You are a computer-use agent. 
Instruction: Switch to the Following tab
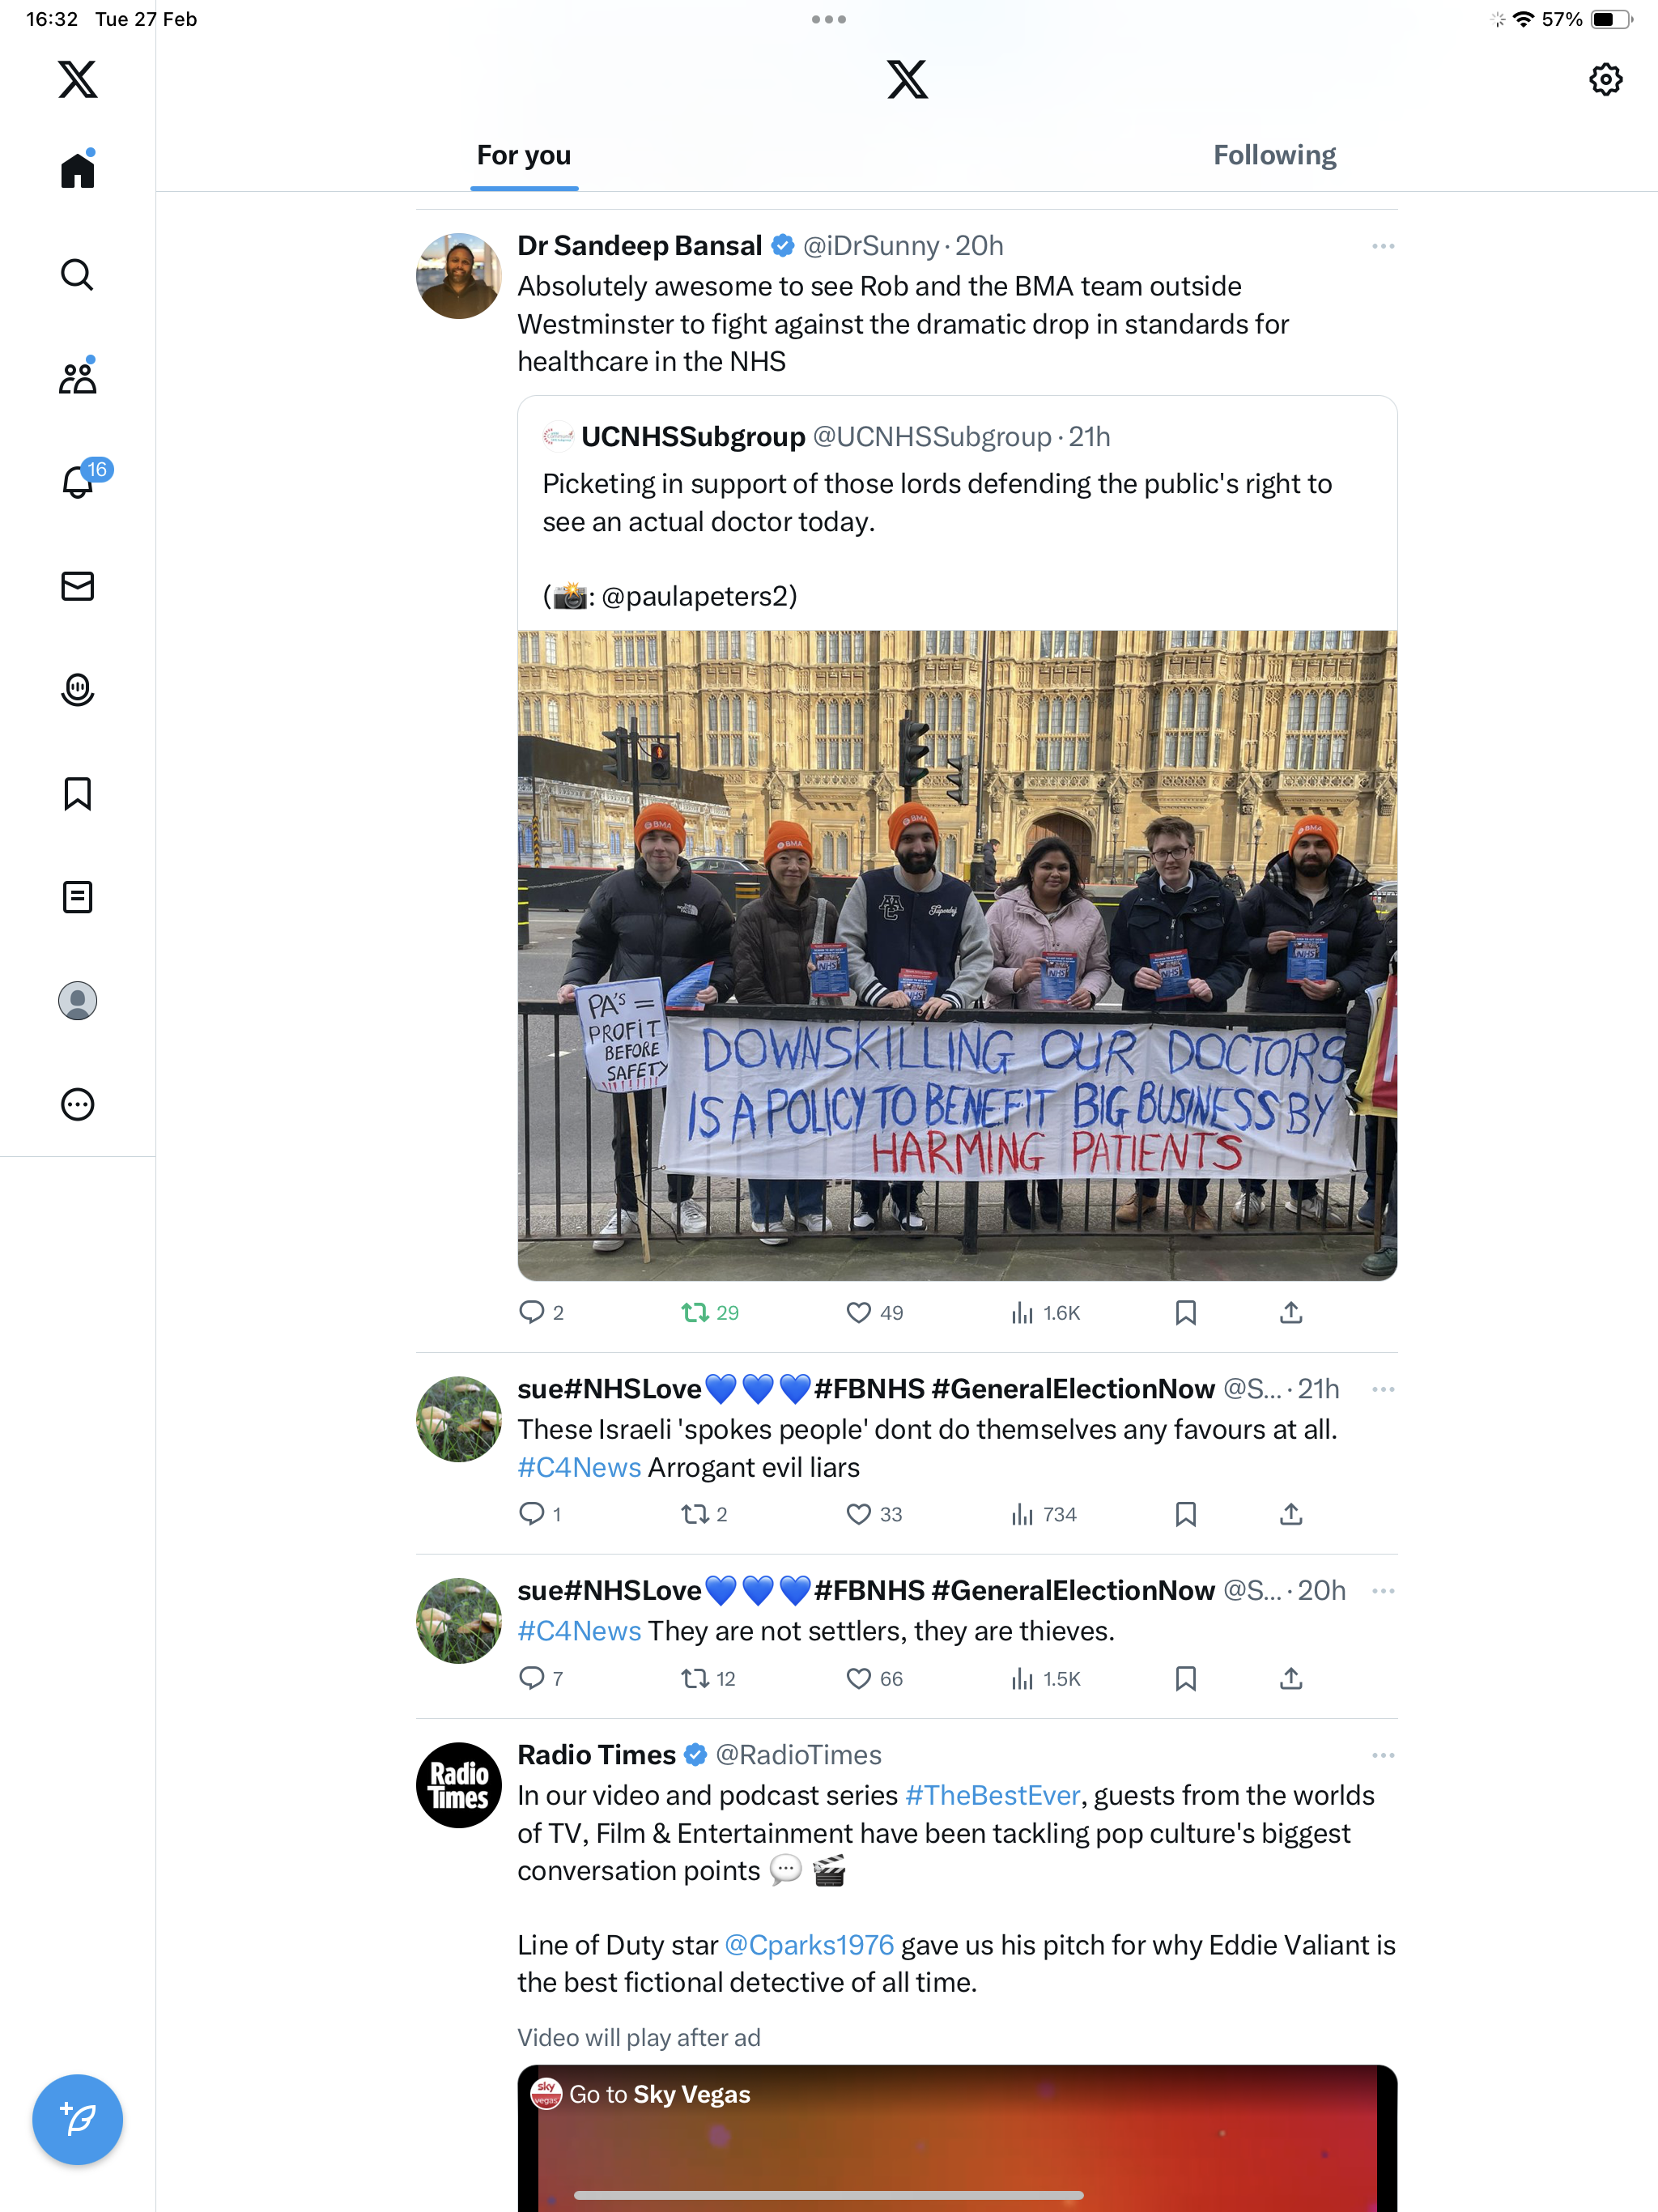coord(1274,155)
